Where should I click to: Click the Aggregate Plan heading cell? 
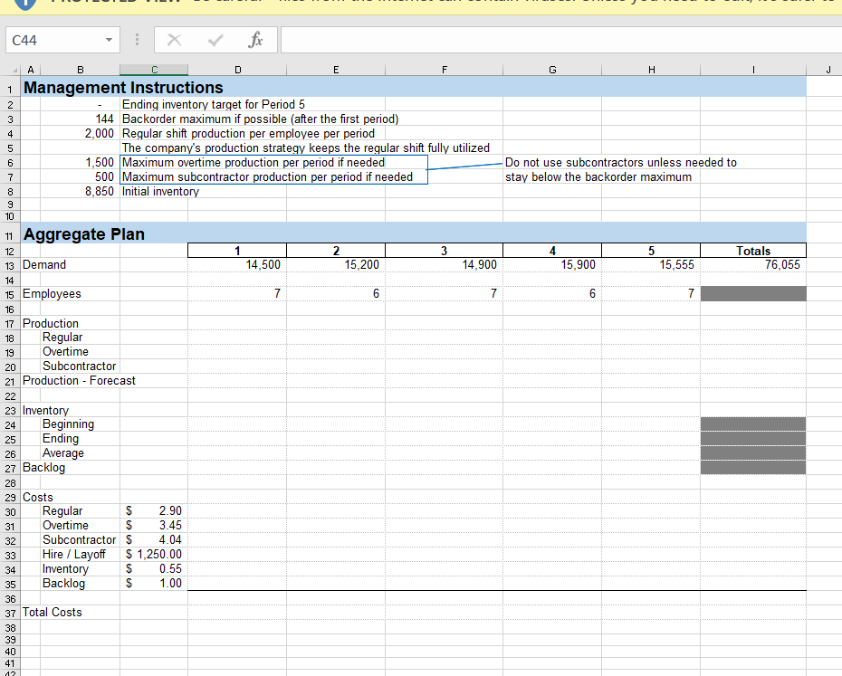[83, 234]
